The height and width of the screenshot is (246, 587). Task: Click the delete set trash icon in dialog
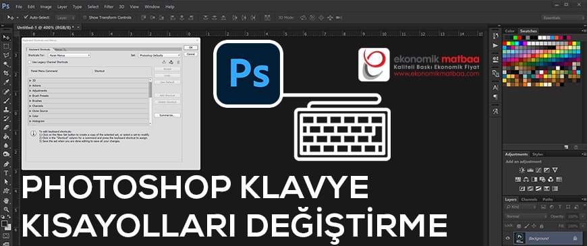click(x=178, y=62)
